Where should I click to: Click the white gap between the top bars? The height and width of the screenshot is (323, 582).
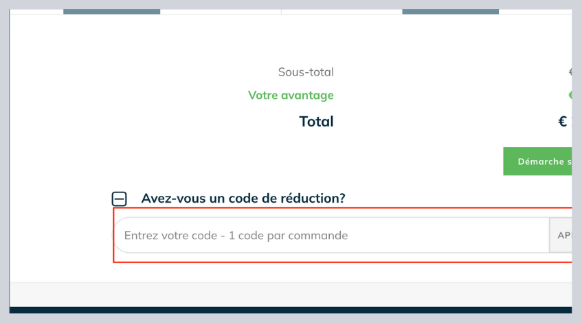pyautogui.click(x=220, y=12)
